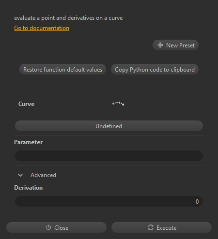Select the Undefined curve selection button
Screen dimensions: 218x239
[x=109, y=126]
